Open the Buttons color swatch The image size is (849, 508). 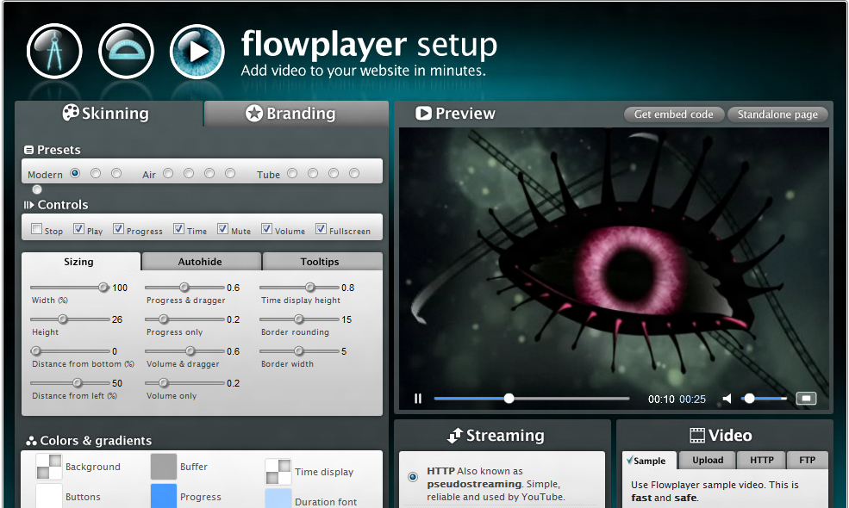coord(49,496)
